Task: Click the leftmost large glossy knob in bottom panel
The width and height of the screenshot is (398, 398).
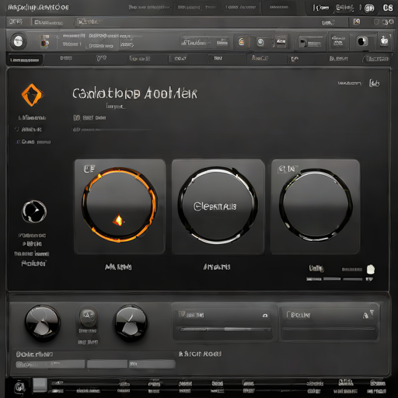Action: point(43,323)
